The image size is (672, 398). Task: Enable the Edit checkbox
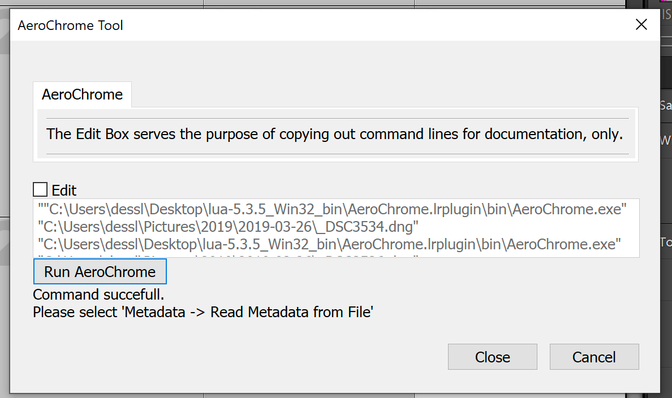[40, 189]
